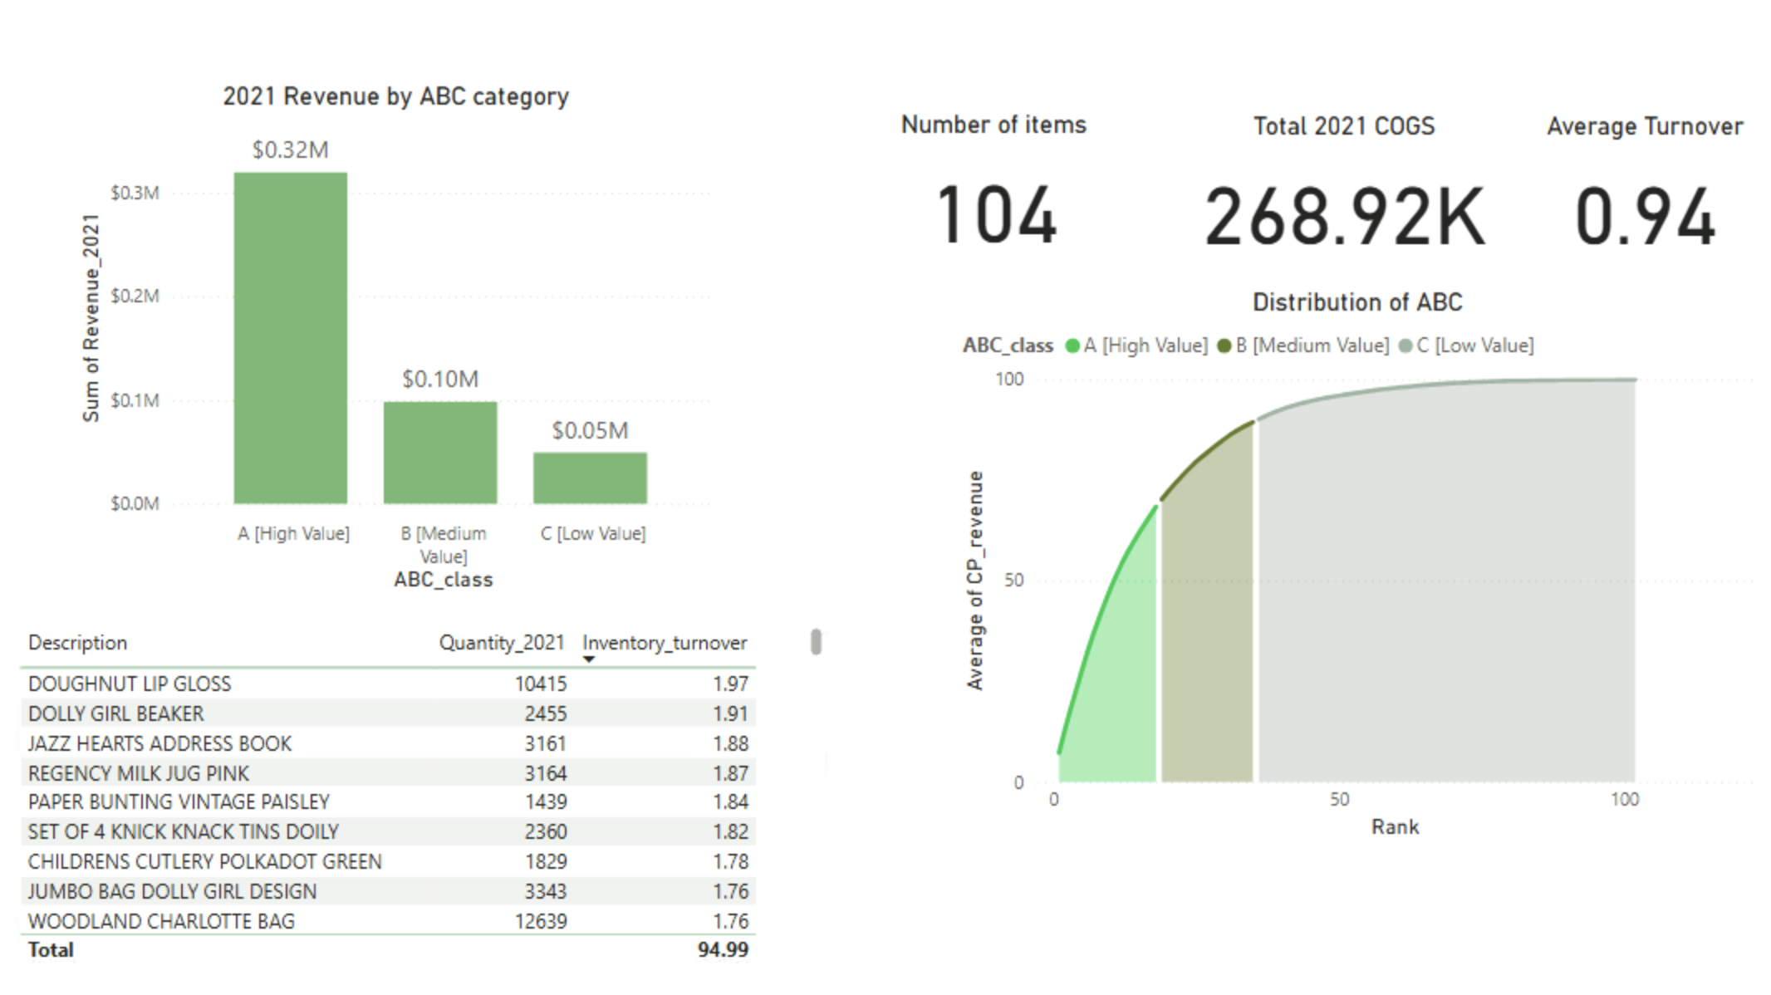The image size is (1771, 995).
Task: Sort the table by Description column
Action: [78, 642]
